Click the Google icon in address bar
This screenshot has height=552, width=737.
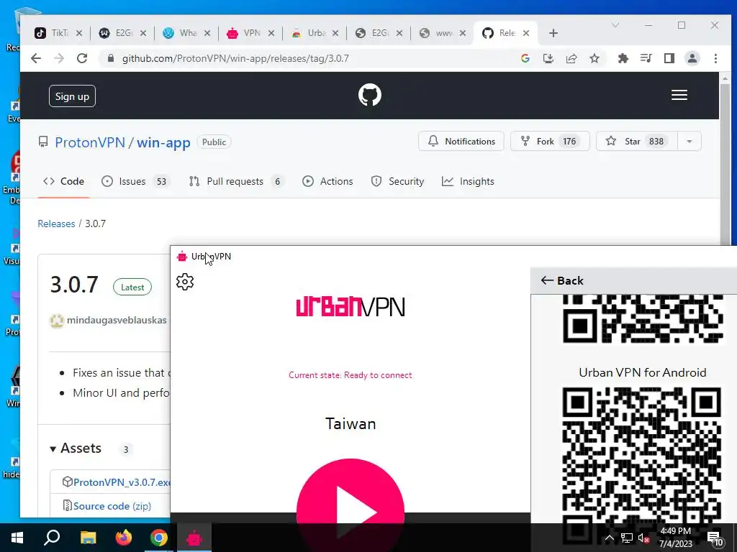(525, 58)
